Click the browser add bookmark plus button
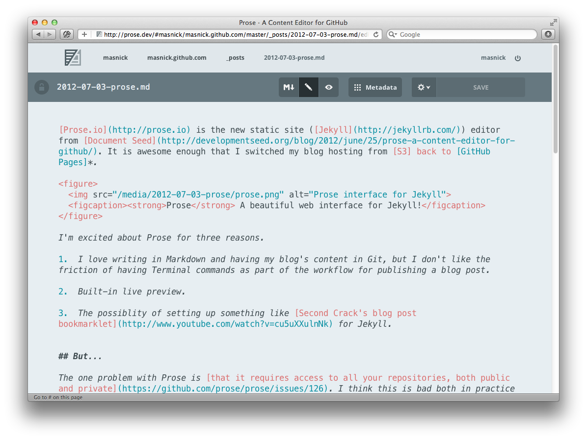Screen dimensions: 587x440 point(84,34)
